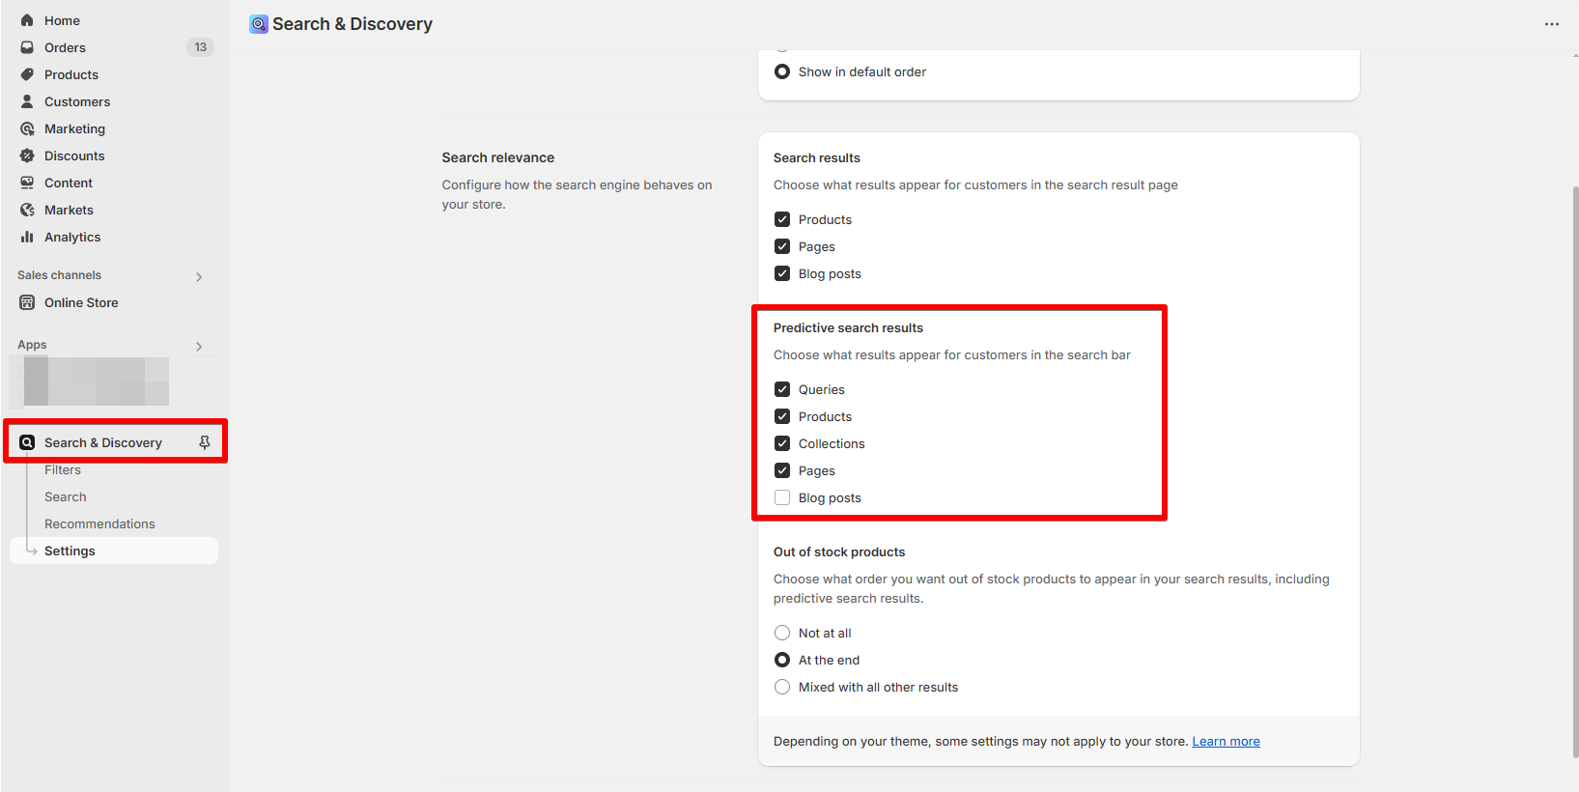Viewport: 1579px width, 792px height.
Task: Click the Markets globe icon
Action: (27, 210)
